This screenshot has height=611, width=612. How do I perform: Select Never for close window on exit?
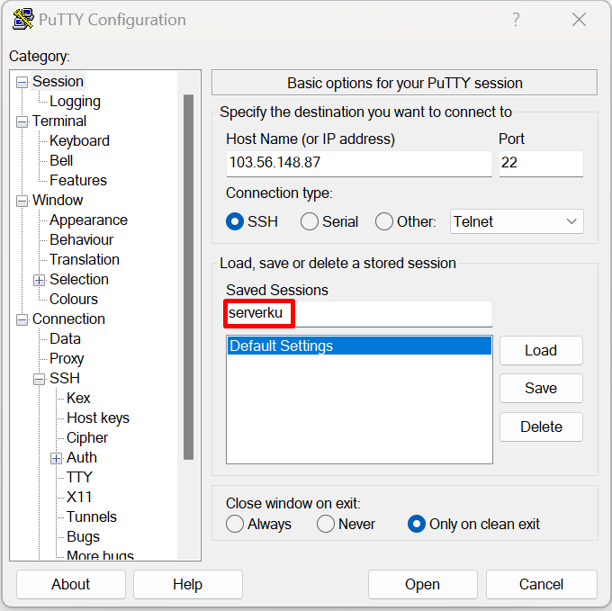tap(326, 524)
